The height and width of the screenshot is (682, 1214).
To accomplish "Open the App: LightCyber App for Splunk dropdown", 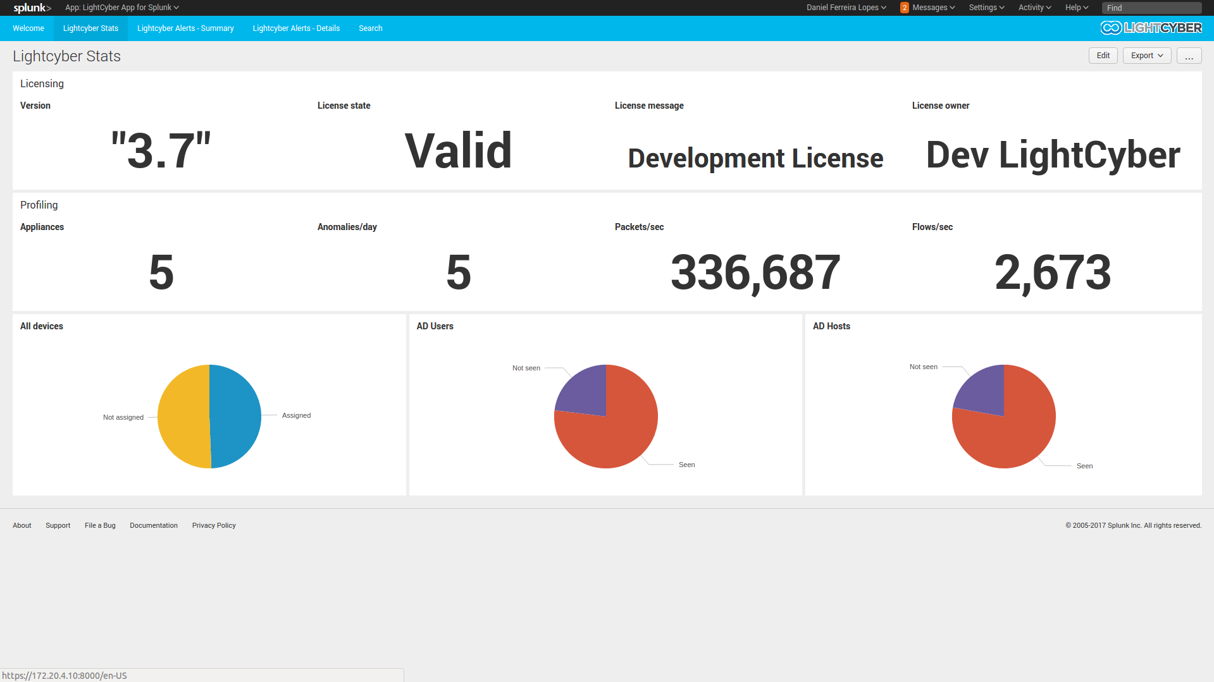I will 122,8.
